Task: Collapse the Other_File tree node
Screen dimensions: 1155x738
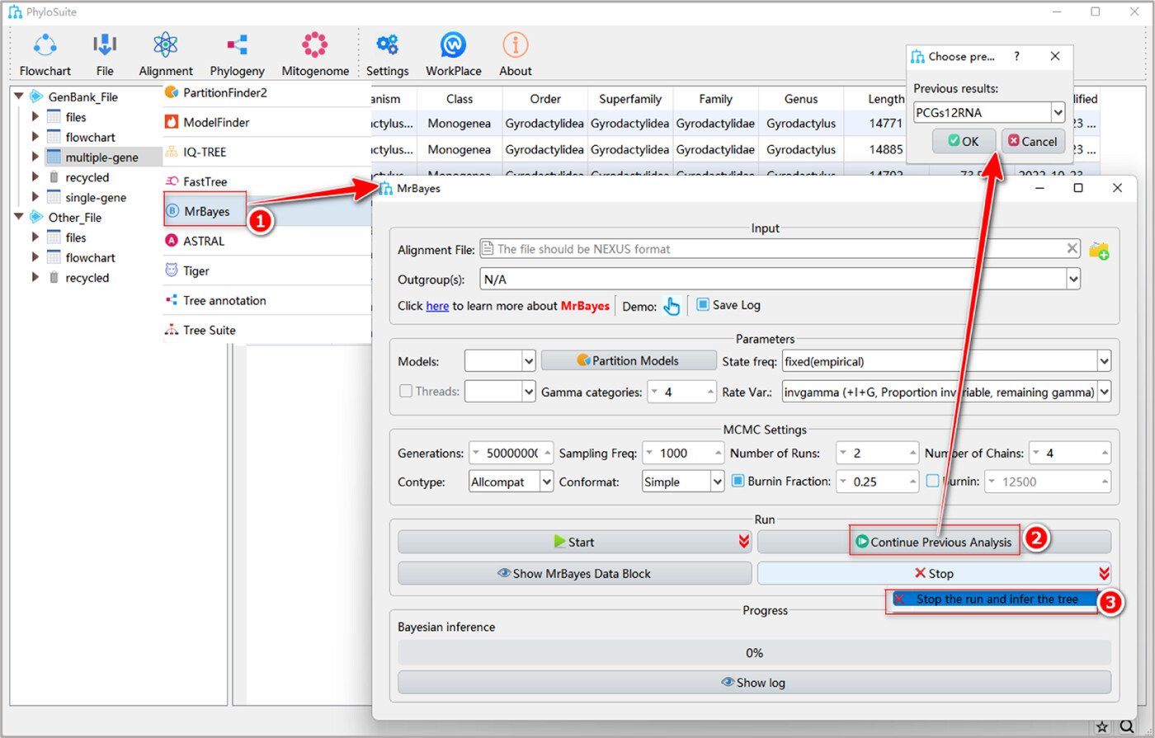Action: click(x=19, y=217)
